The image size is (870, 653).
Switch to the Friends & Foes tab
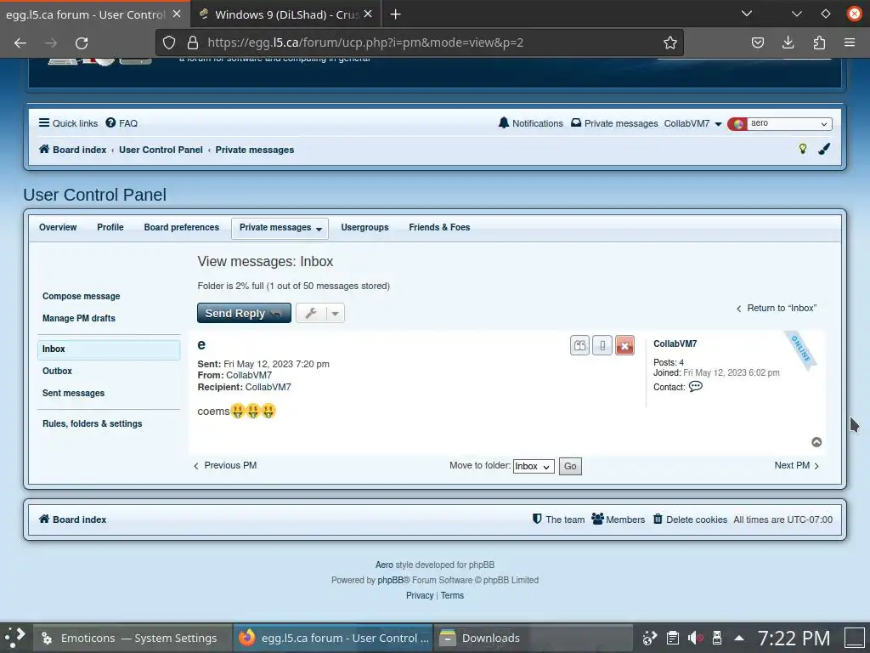tap(439, 227)
